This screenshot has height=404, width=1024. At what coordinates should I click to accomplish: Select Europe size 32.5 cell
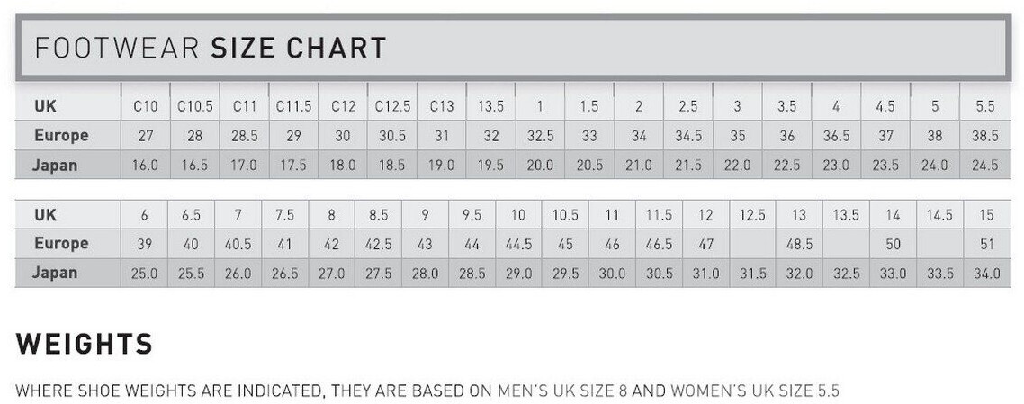540,136
